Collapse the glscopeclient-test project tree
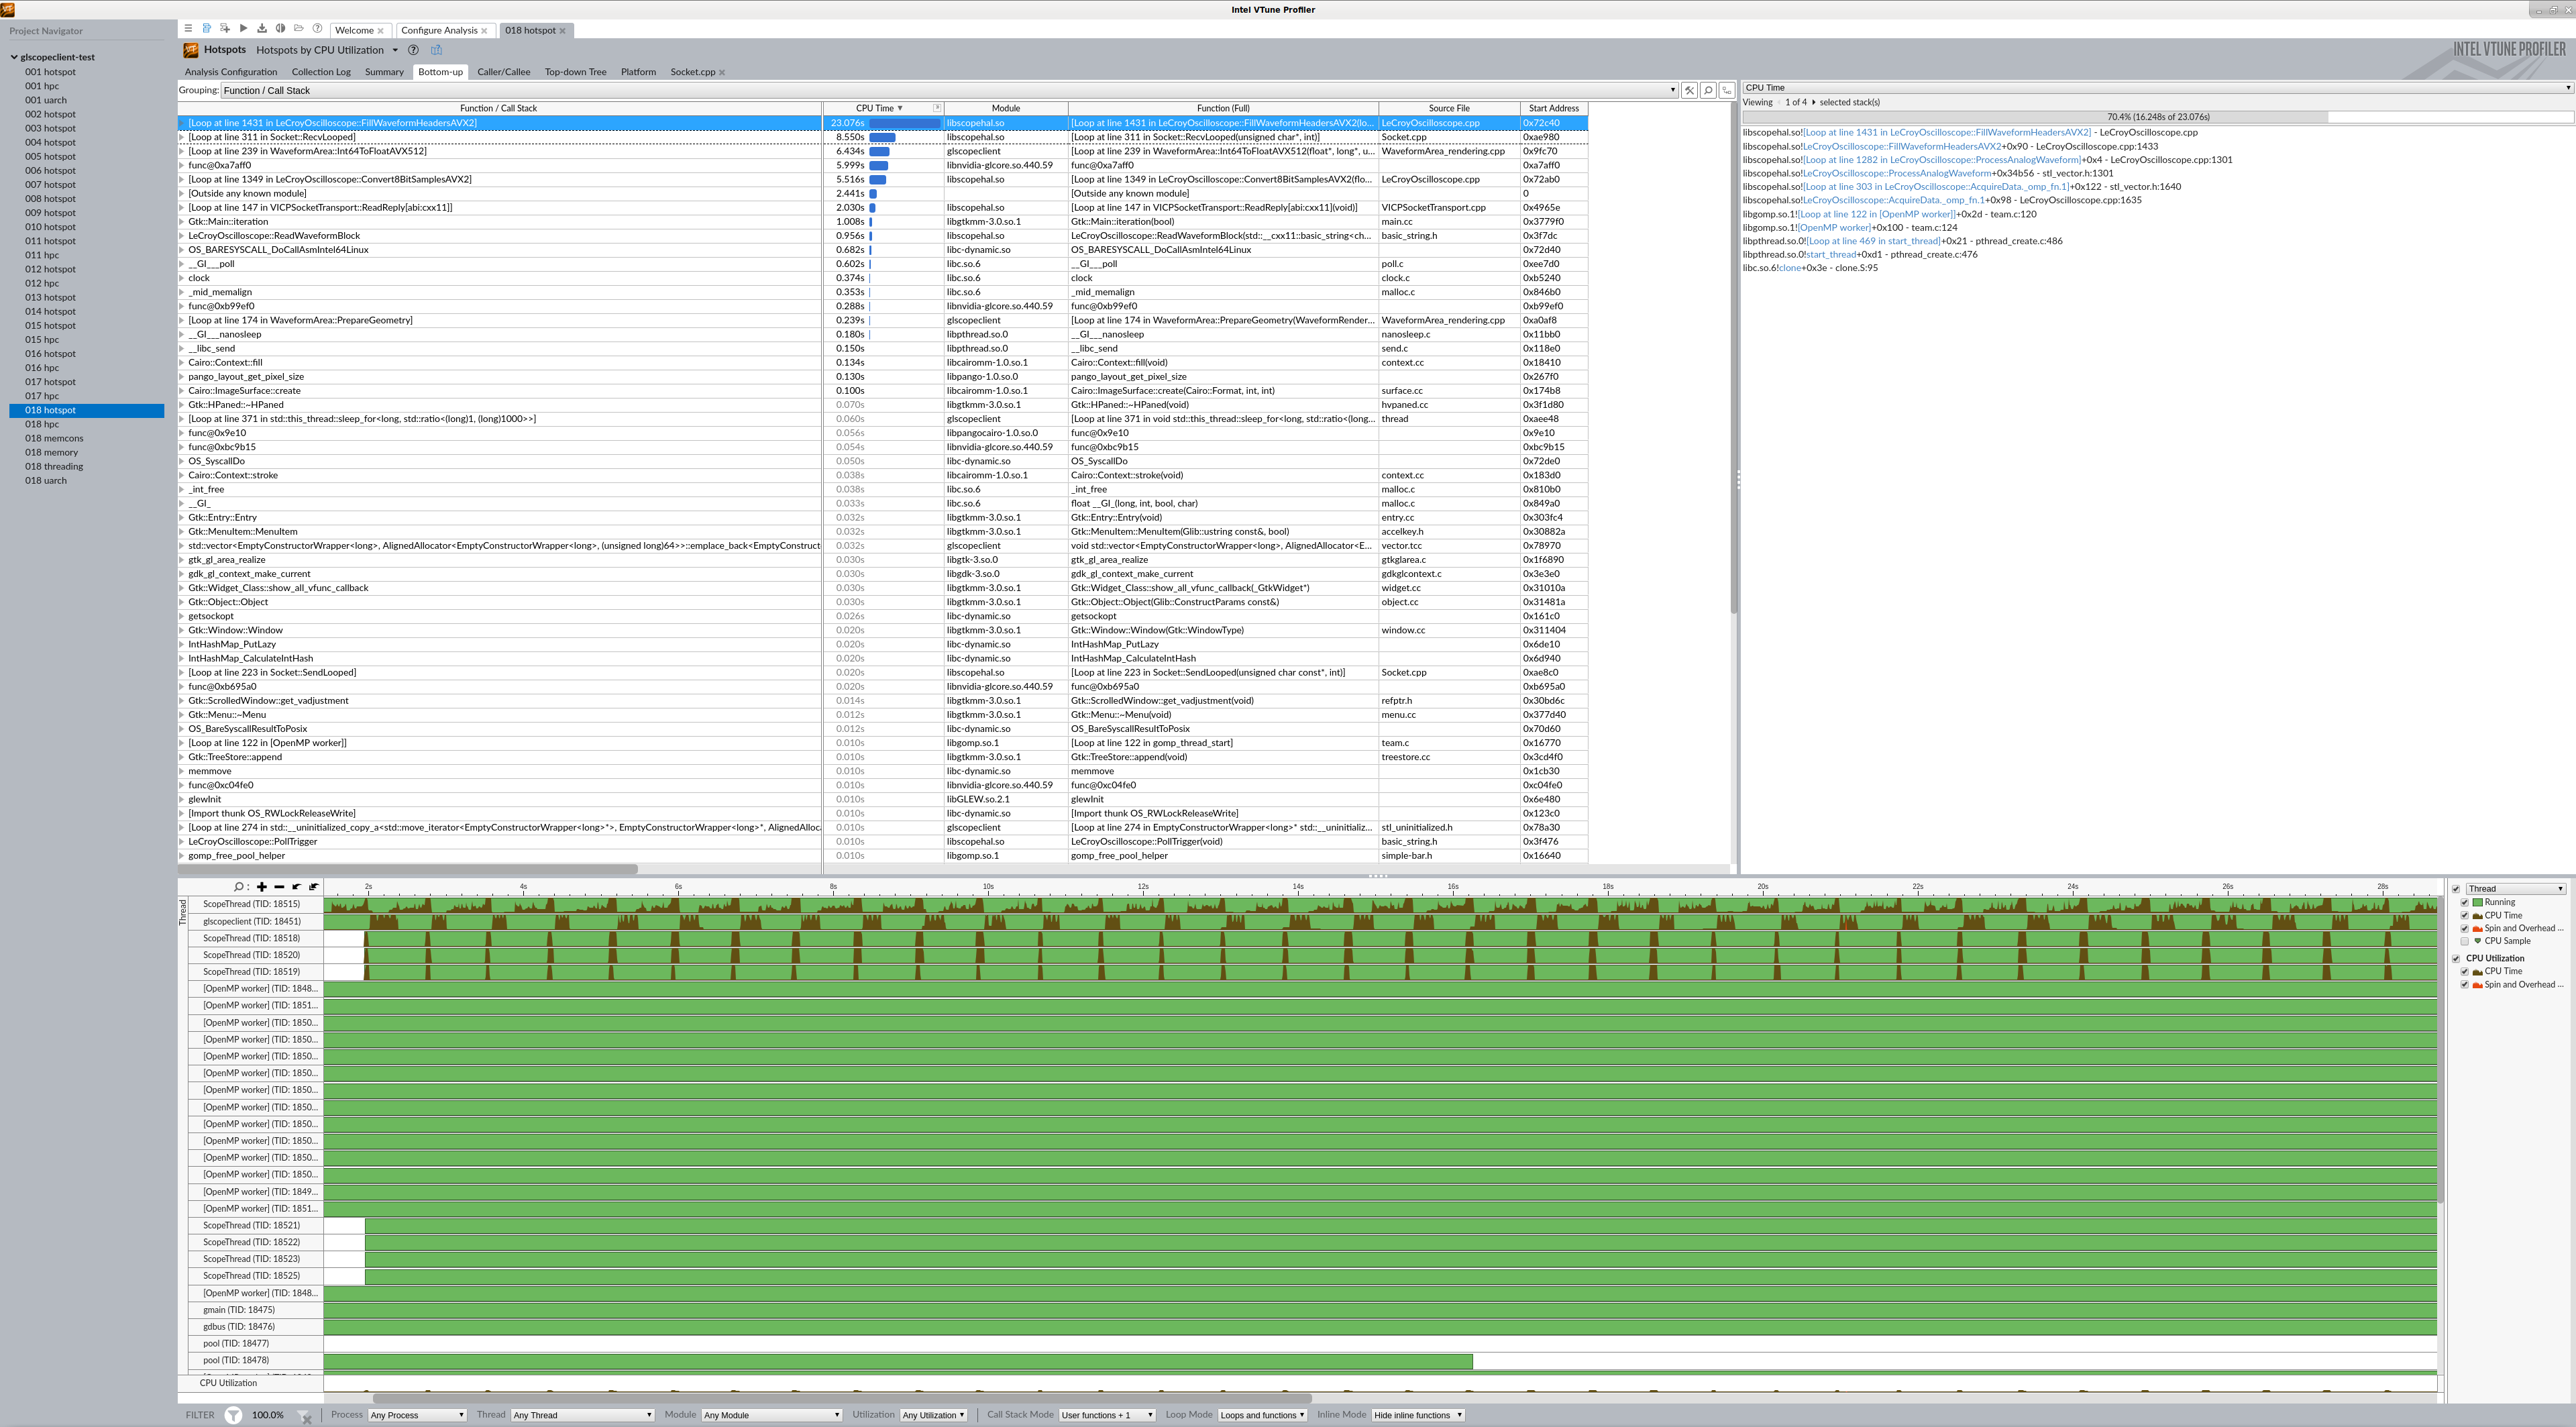This screenshot has height=1427, width=2576. pyautogui.click(x=14, y=57)
